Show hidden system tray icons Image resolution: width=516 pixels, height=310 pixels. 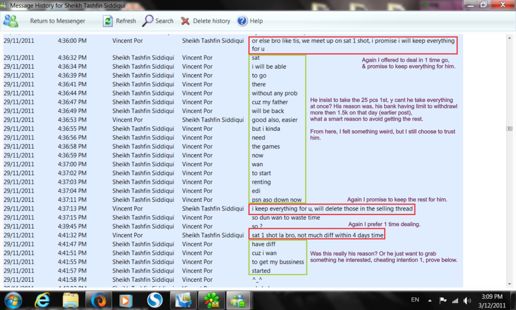tap(429, 300)
